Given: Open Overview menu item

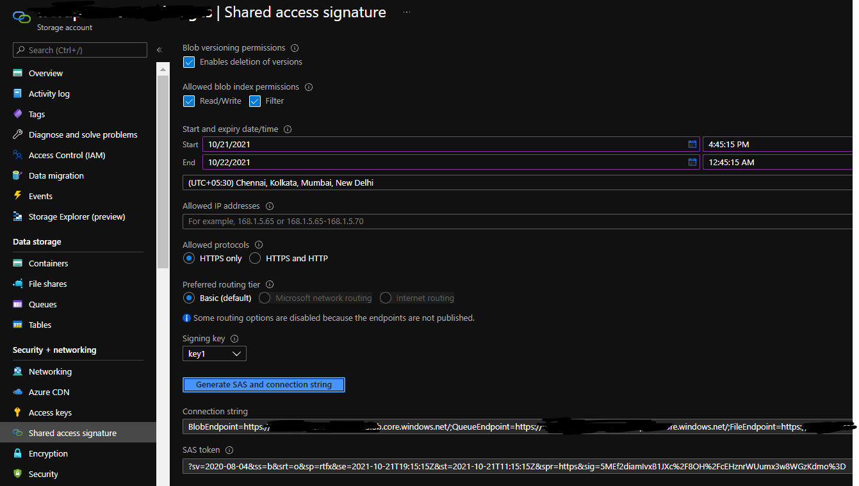Looking at the screenshot, I should 45,73.
